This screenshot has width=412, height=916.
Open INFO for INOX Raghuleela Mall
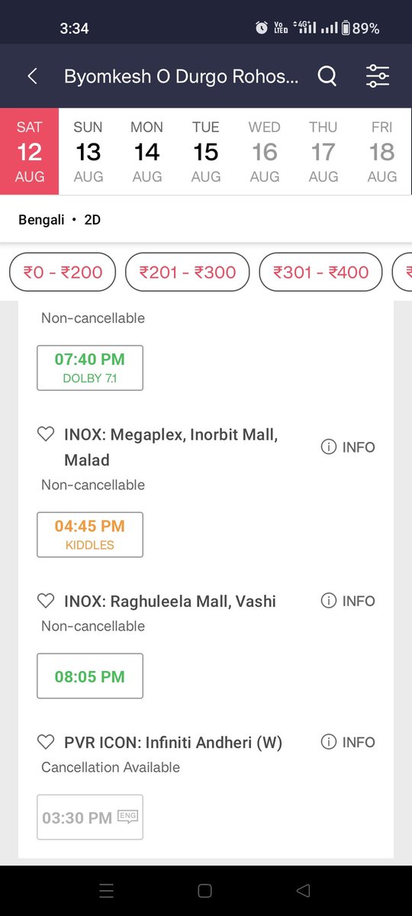click(348, 601)
